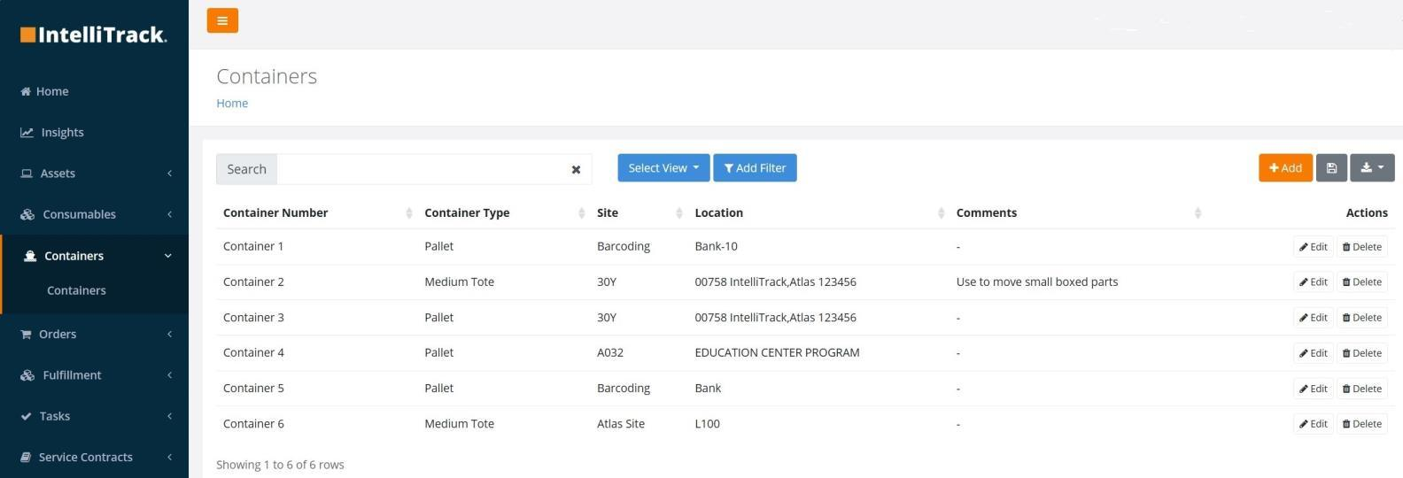
Task: Open the download export dropdown button
Action: (1372, 168)
